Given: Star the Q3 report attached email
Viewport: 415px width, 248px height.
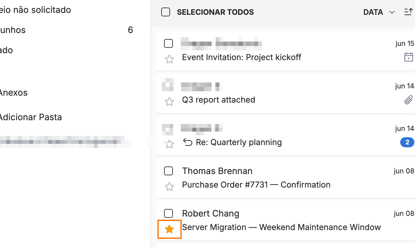Looking at the screenshot, I should pyautogui.click(x=169, y=102).
